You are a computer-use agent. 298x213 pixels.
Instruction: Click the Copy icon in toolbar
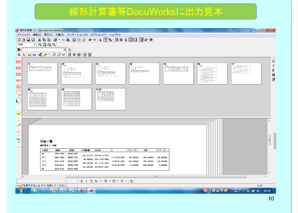pos(44,40)
